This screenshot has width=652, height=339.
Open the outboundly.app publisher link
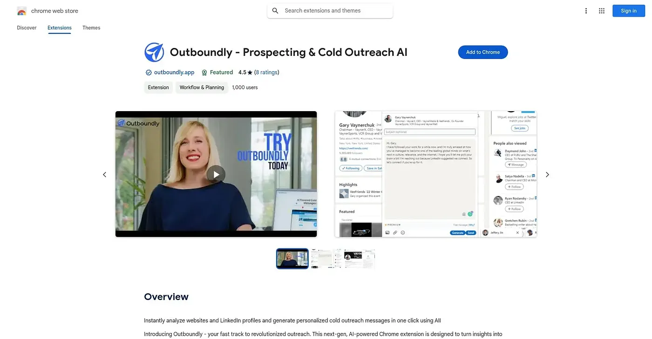click(x=174, y=73)
